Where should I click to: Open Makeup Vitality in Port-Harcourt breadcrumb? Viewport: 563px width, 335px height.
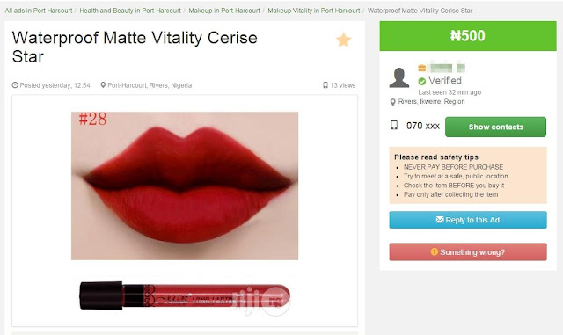(x=314, y=11)
